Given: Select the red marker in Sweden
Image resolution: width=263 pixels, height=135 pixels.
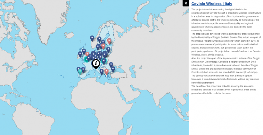Looking at the screenshot, I should (103, 46).
